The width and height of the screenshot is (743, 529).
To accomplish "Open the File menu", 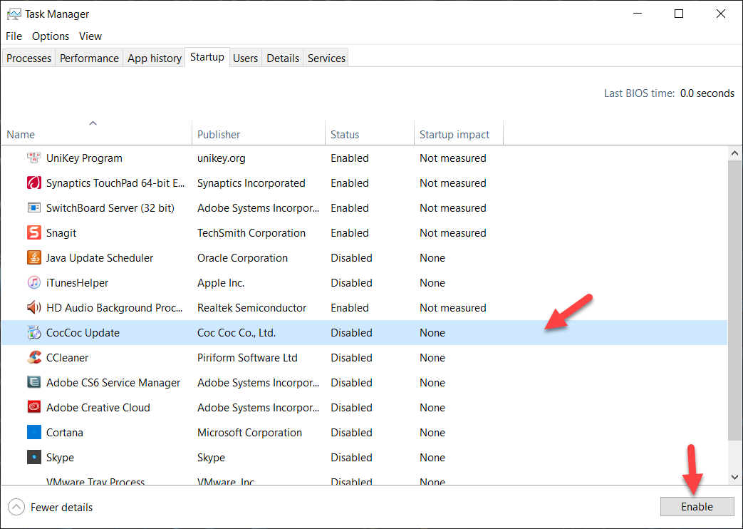I will pos(14,36).
